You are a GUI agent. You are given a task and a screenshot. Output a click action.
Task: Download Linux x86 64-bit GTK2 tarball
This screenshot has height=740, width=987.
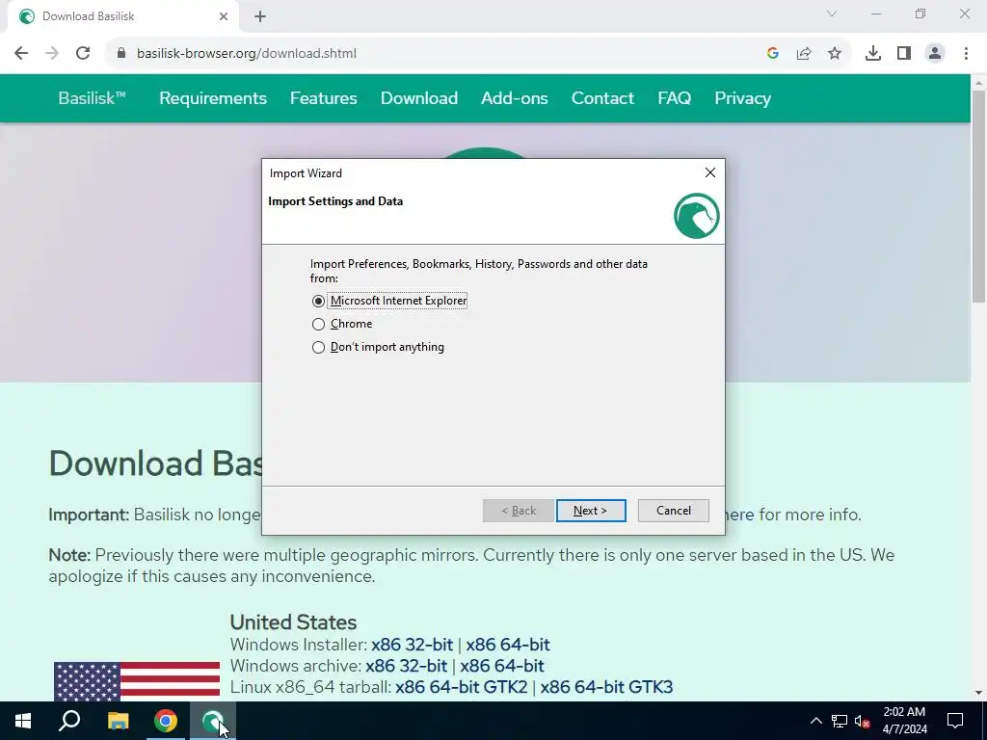click(x=462, y=687)
